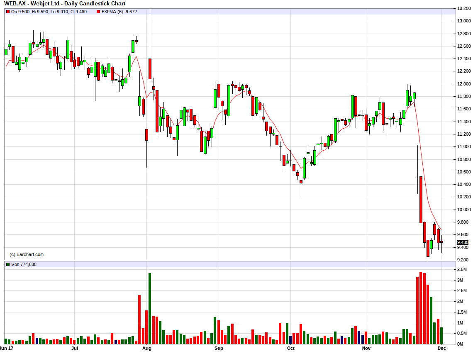Click the 2.5M volume axis label
This screenshot has height=361, width=473.
coord(462,291)
